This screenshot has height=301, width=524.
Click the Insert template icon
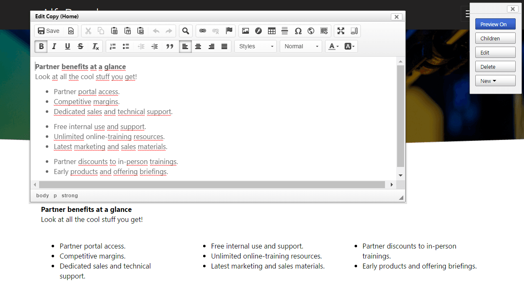(x=324, y=31)
